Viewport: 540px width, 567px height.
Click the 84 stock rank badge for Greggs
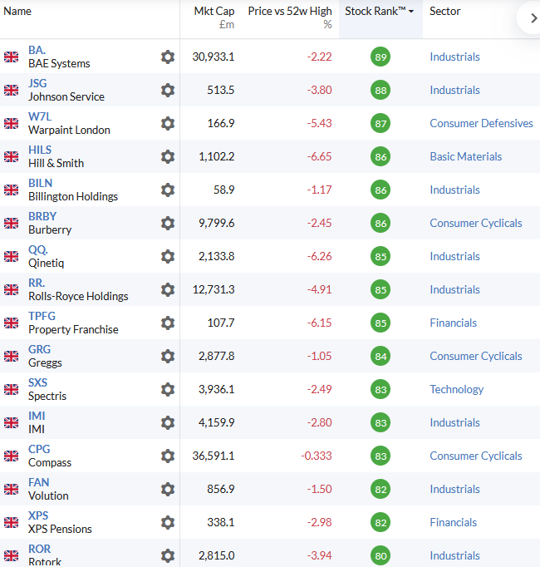click(x=380, y=357)
